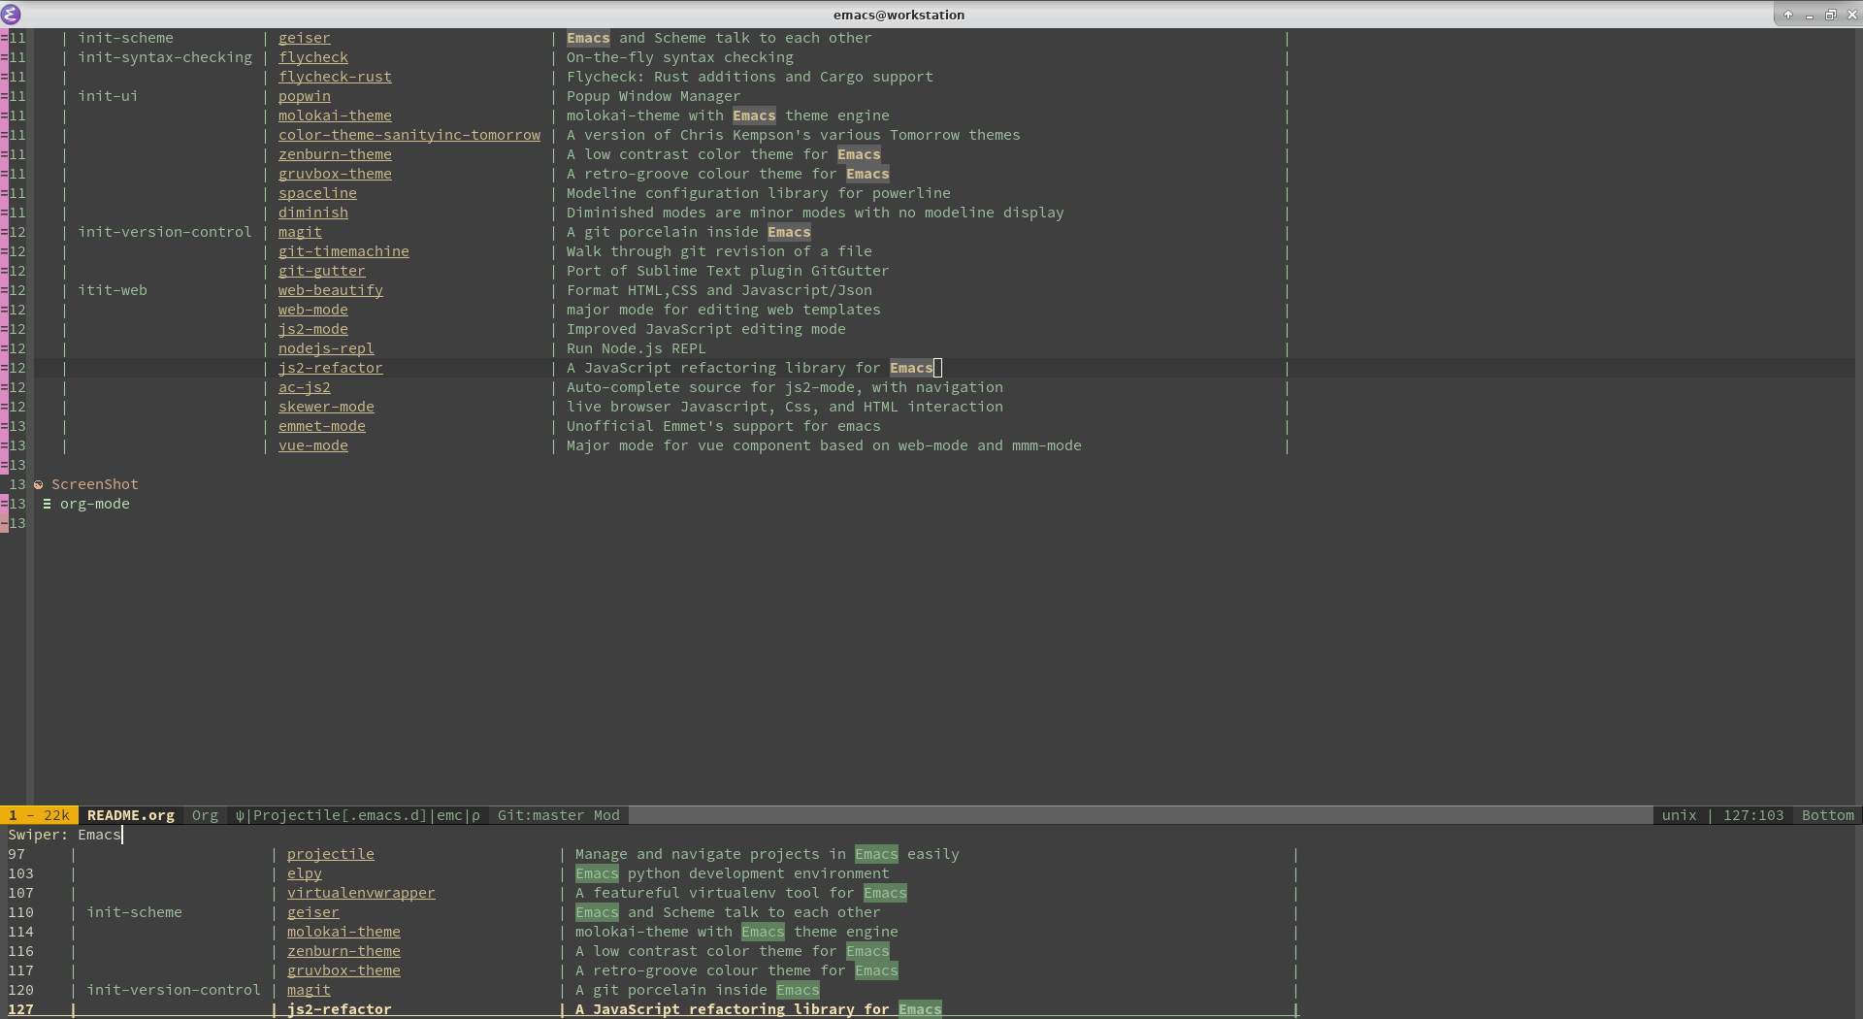The width and height of the screenshot is (1863, 1019).
Task: Open the spaceline link
Action: 317,193
